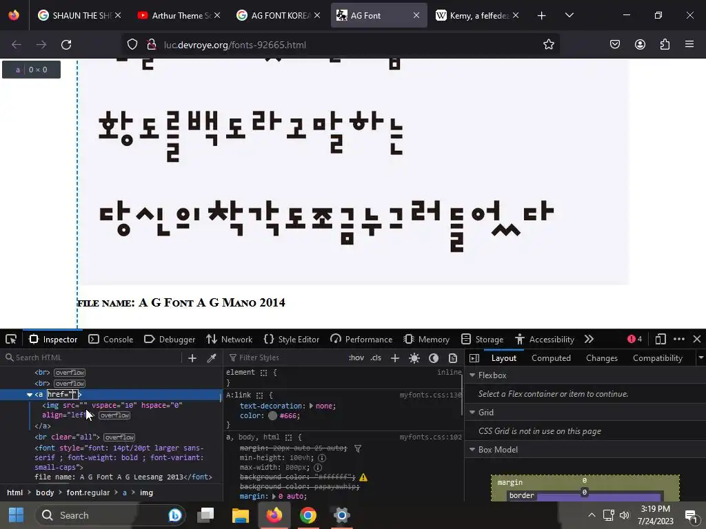The image size is (706, 529).
Task: Save page to Pocket
Action: [x=614, y=45]
